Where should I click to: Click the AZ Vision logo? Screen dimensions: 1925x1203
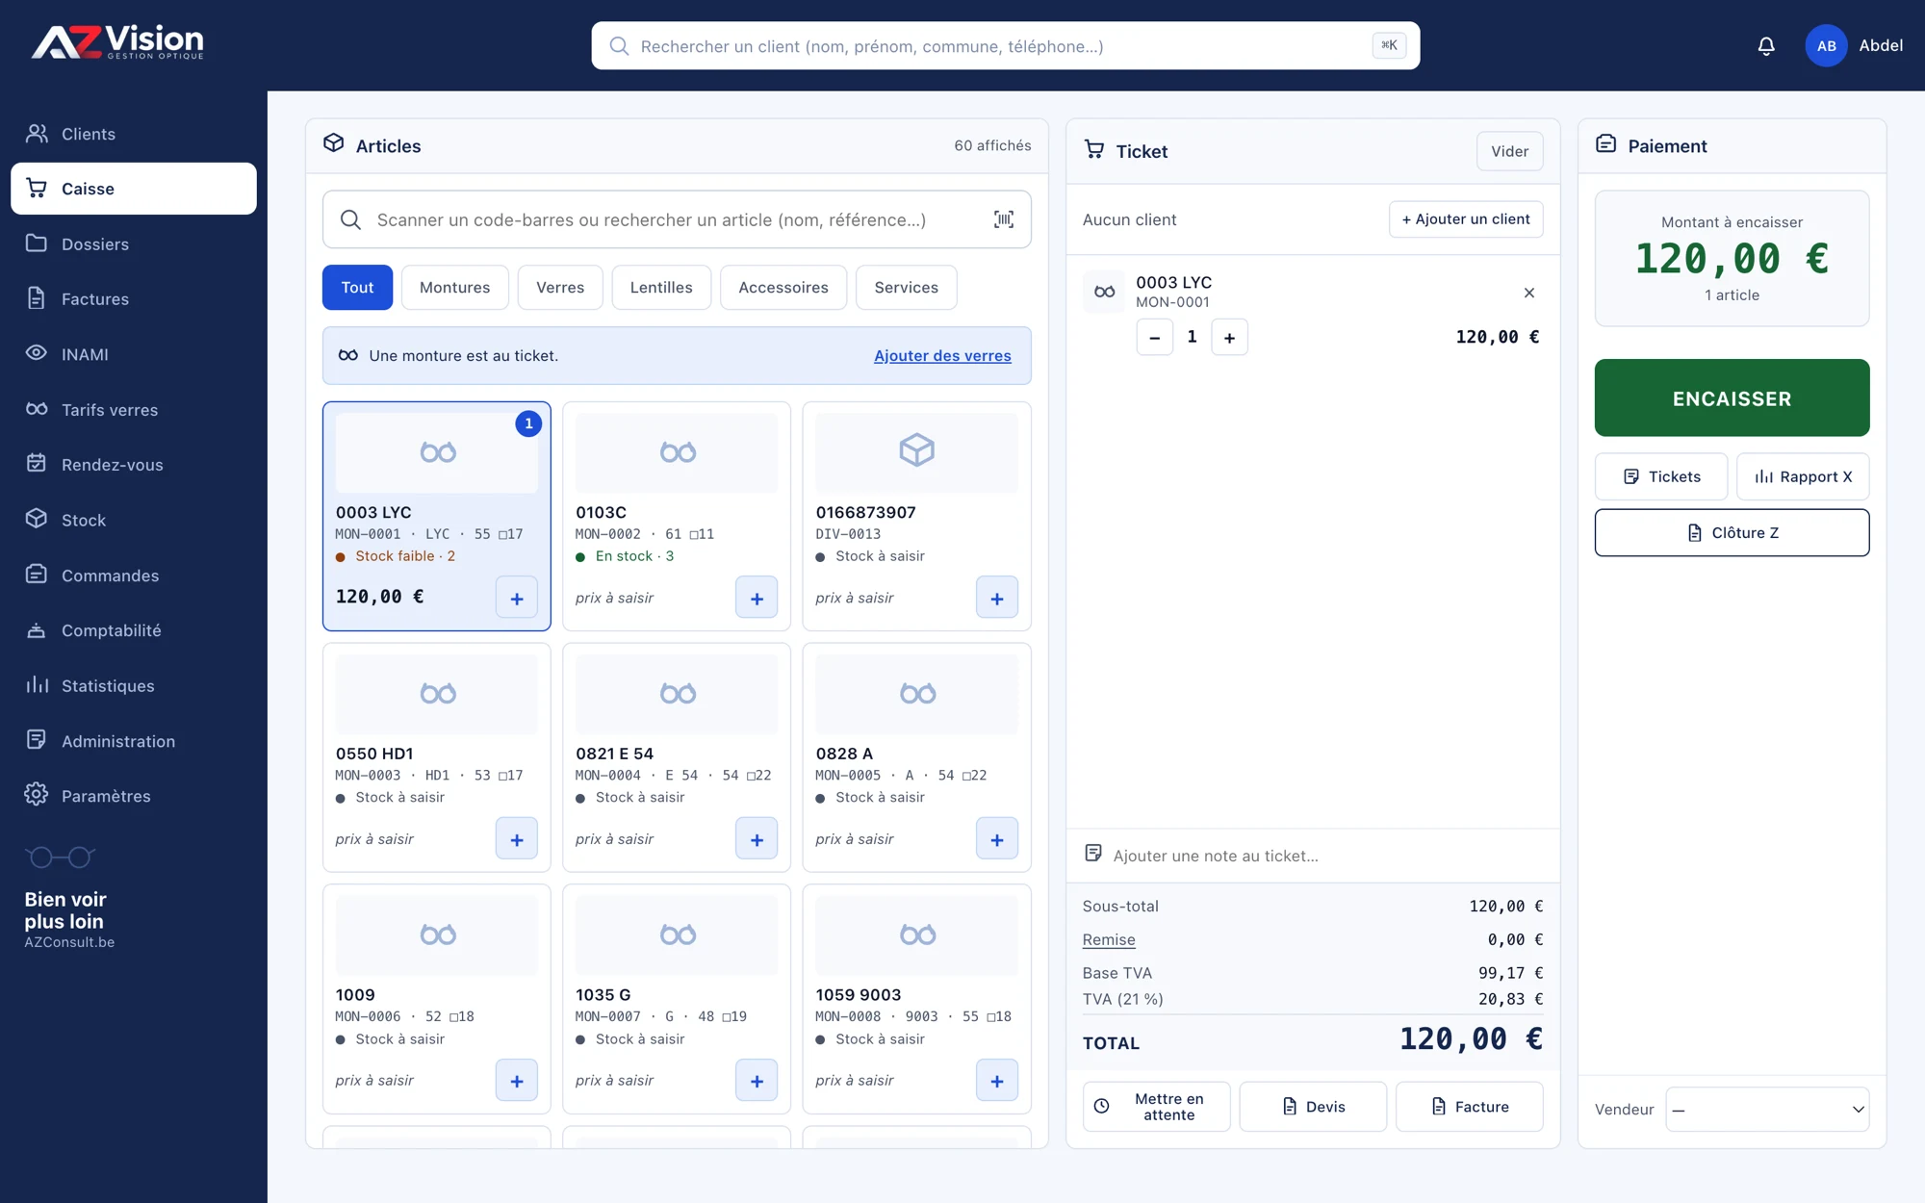pyautogui.click(x=117, y=42)
